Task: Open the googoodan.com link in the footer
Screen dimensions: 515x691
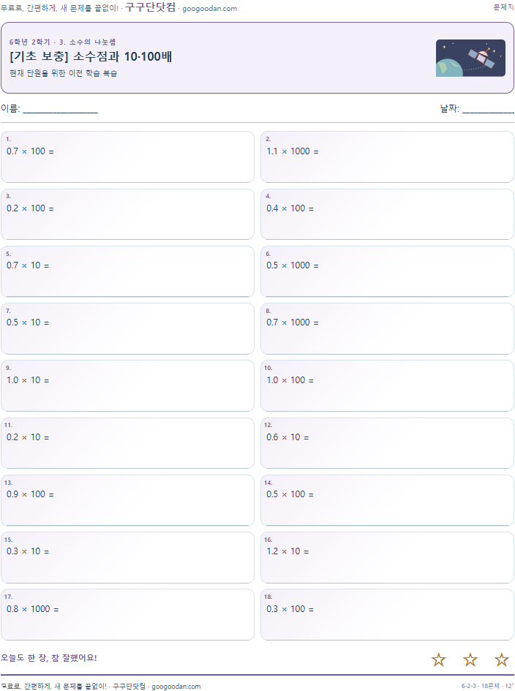Action: [x=176, y=686]
